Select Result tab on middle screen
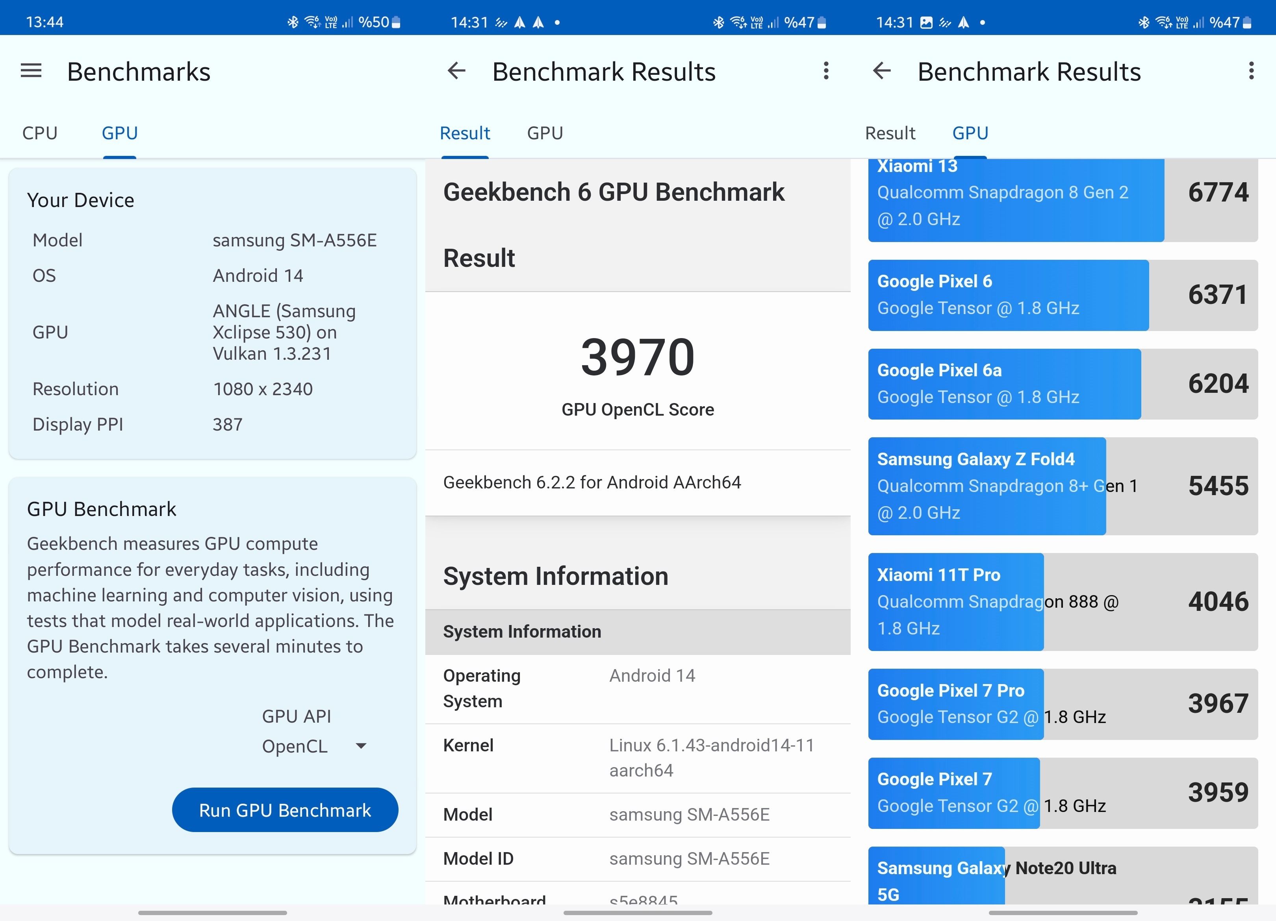This screenshot has height=921, width=1276. tap(465, 133)
